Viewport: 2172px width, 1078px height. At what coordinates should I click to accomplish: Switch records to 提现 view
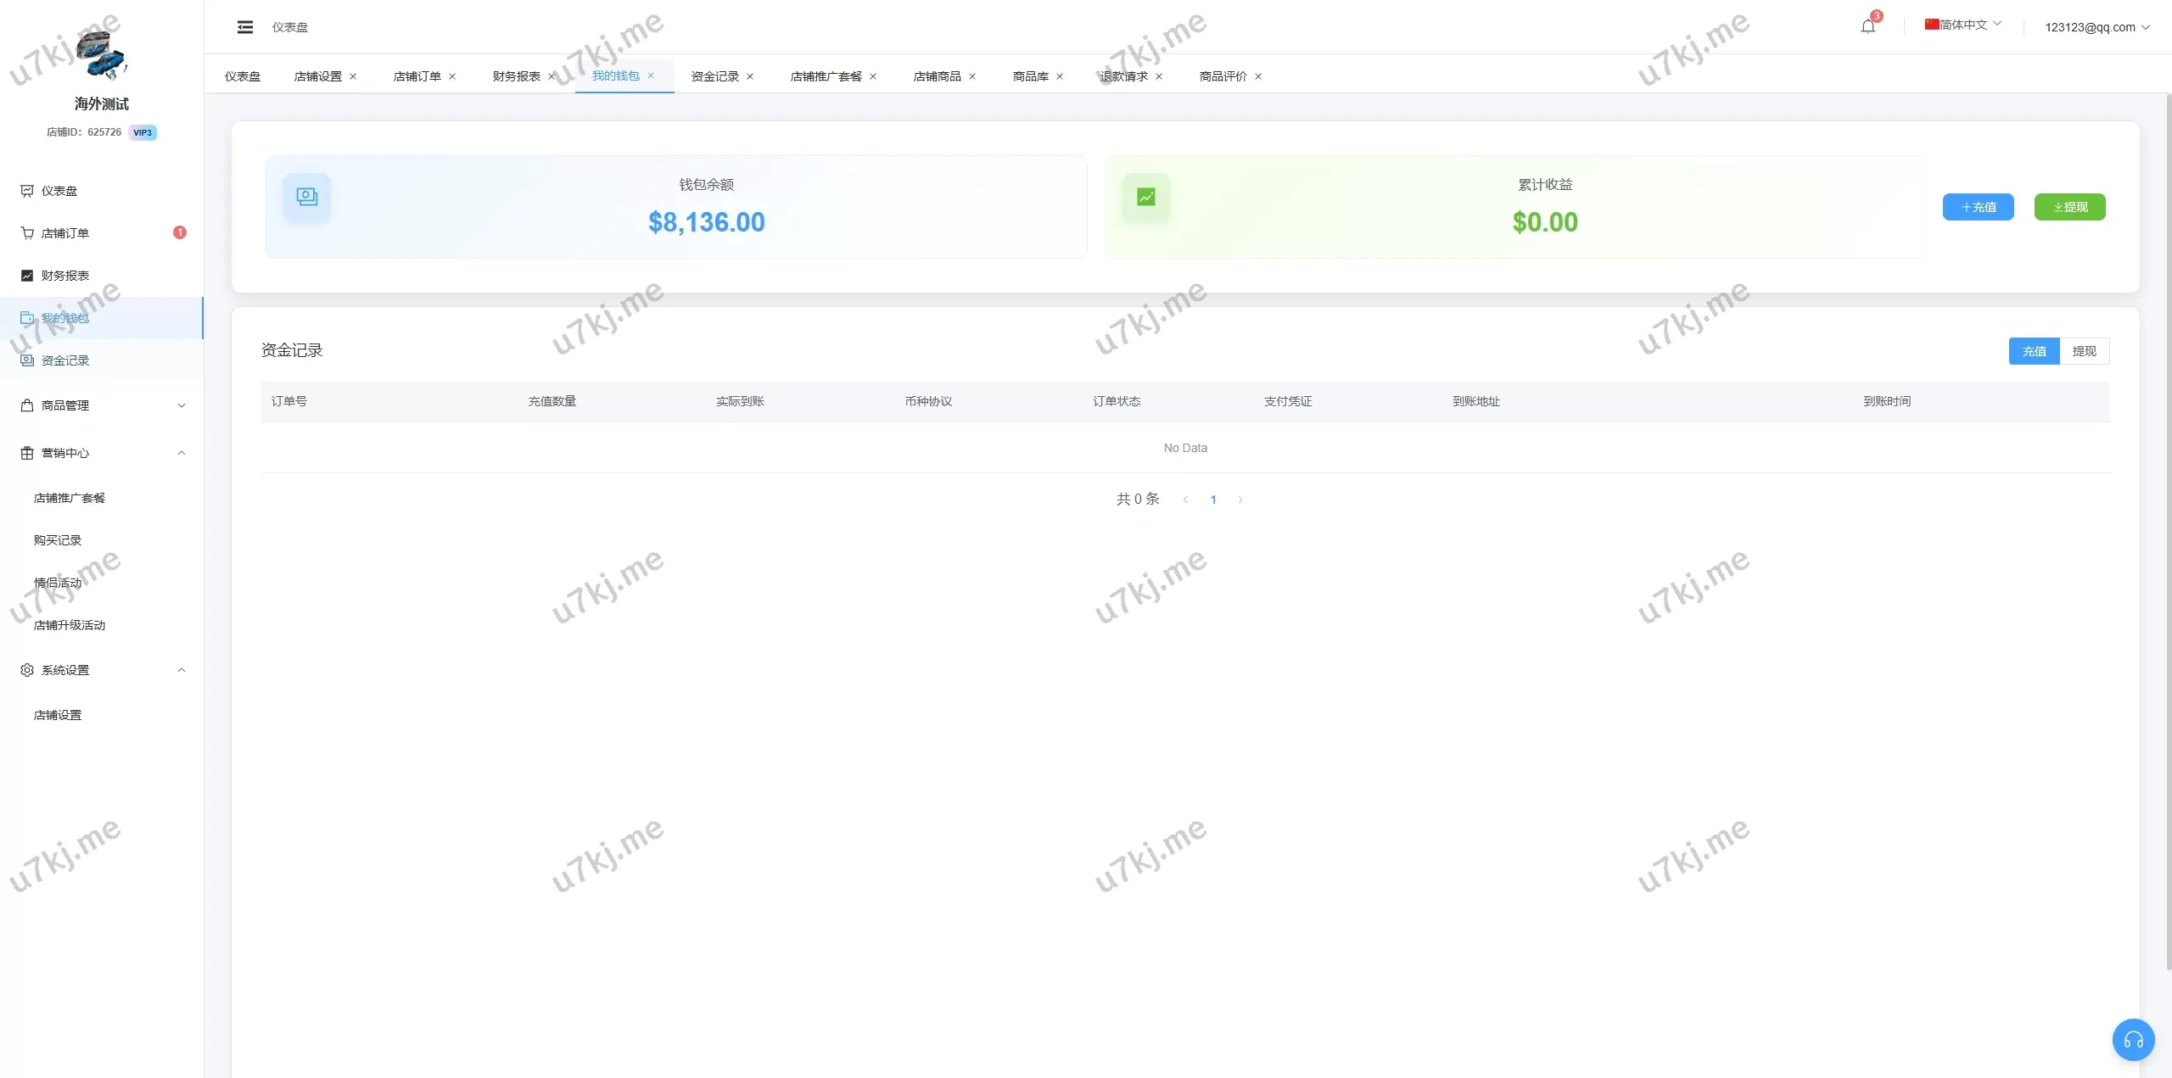click(x=2084, y=351)
